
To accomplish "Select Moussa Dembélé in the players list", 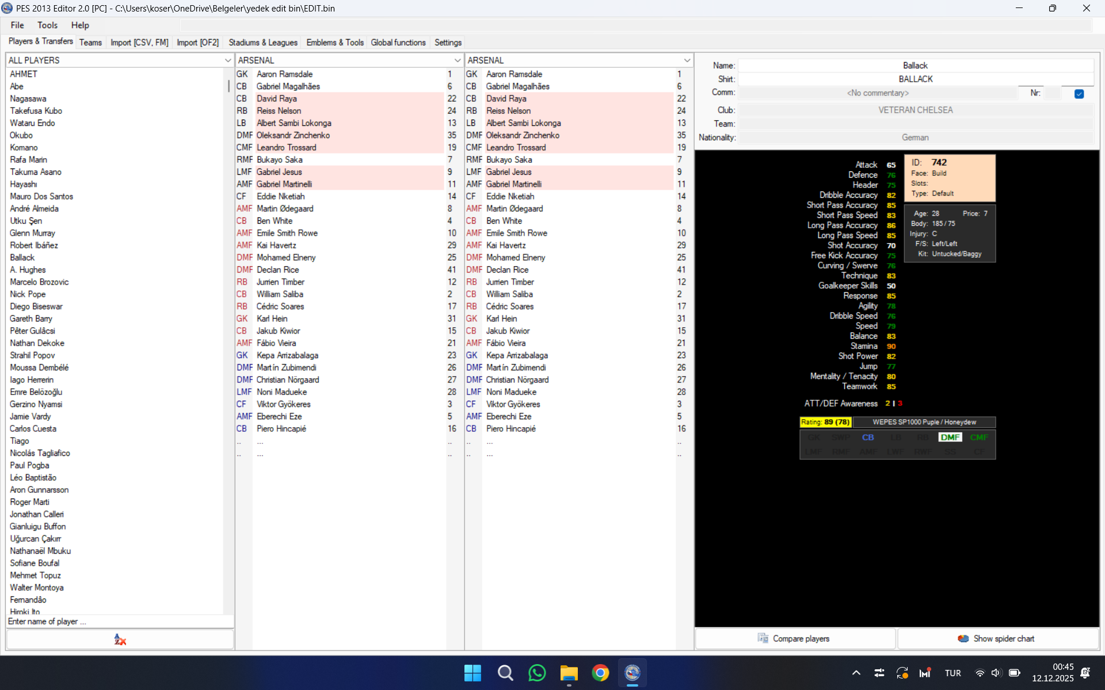I will click(x=39, y=367).
